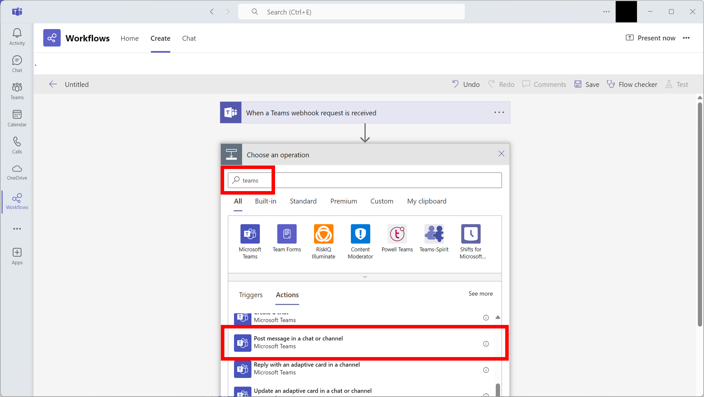Screen dimensions: 704x397
Task: Filter operations by Custom tab
Action: 381,201
